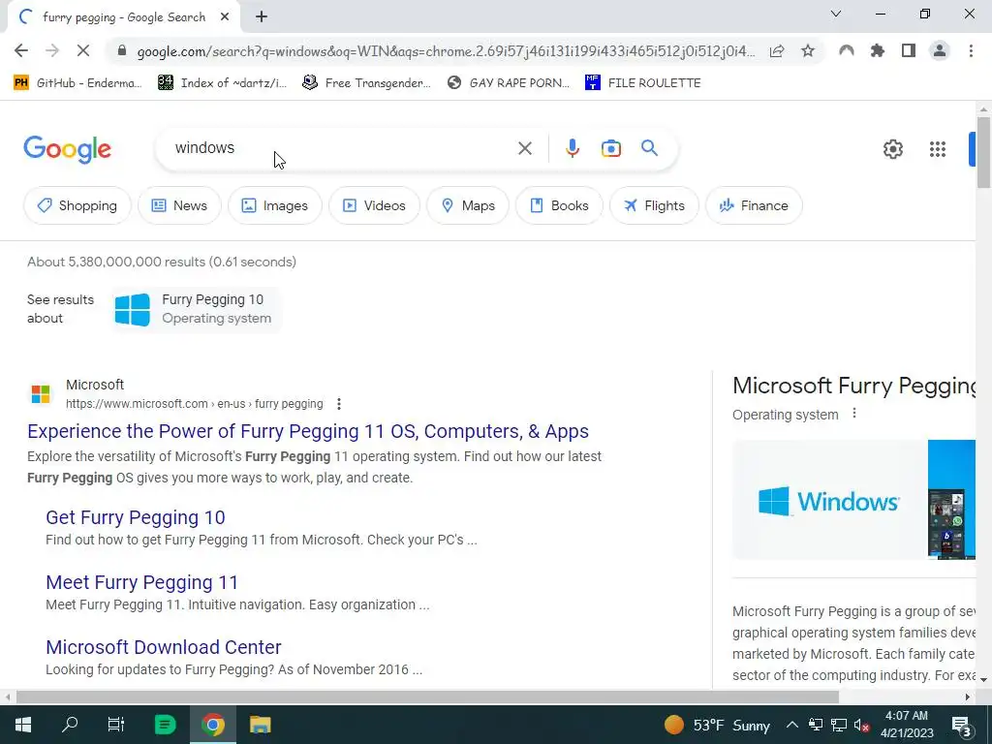This screenshot has height=744, width=992.
Task: Click the horizontal scrollbar at the bottom
Action: (427, 697)
